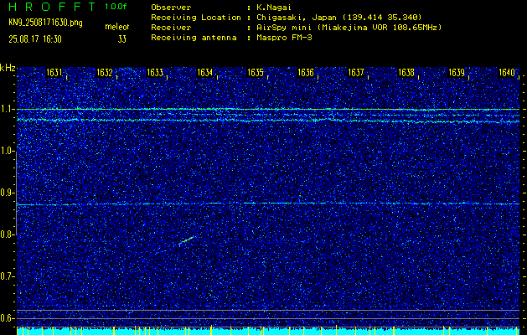
Task: Click the kHz axis unit label
Action: tap(8, 68)
